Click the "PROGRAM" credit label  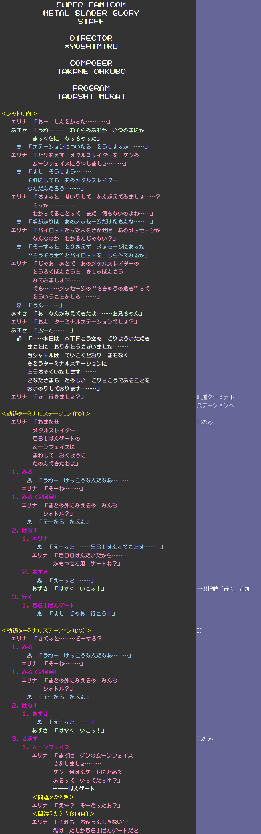tap(91, 88)
